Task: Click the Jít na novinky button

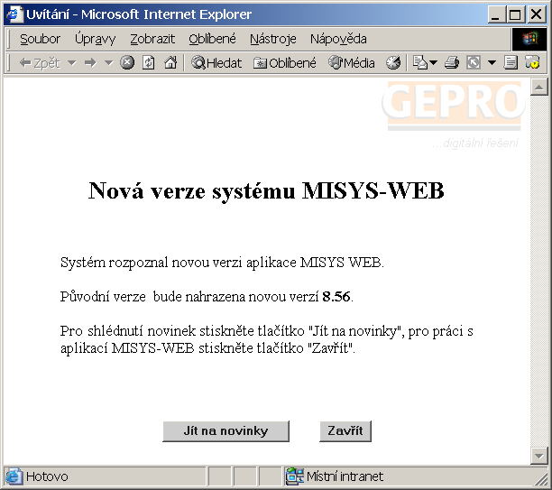Action: tap(225, 430)
